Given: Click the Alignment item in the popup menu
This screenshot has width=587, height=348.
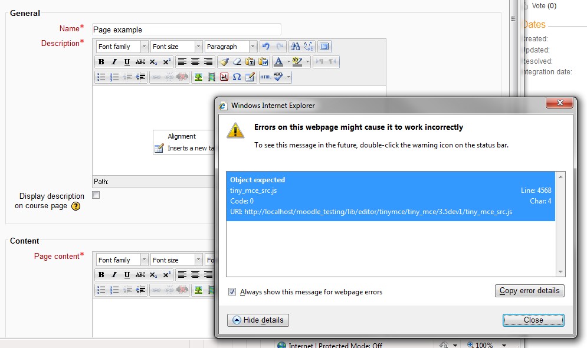Looking at the screenshot, I should pos(182,136).
